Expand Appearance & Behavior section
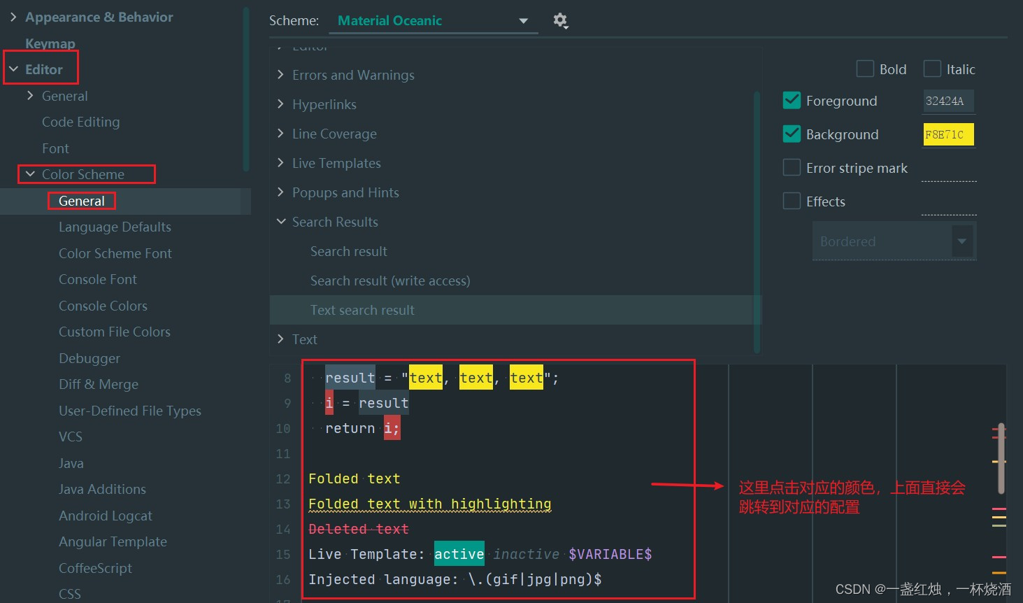The height and width of the screenshot is (603, 1023). coord(13,17)
